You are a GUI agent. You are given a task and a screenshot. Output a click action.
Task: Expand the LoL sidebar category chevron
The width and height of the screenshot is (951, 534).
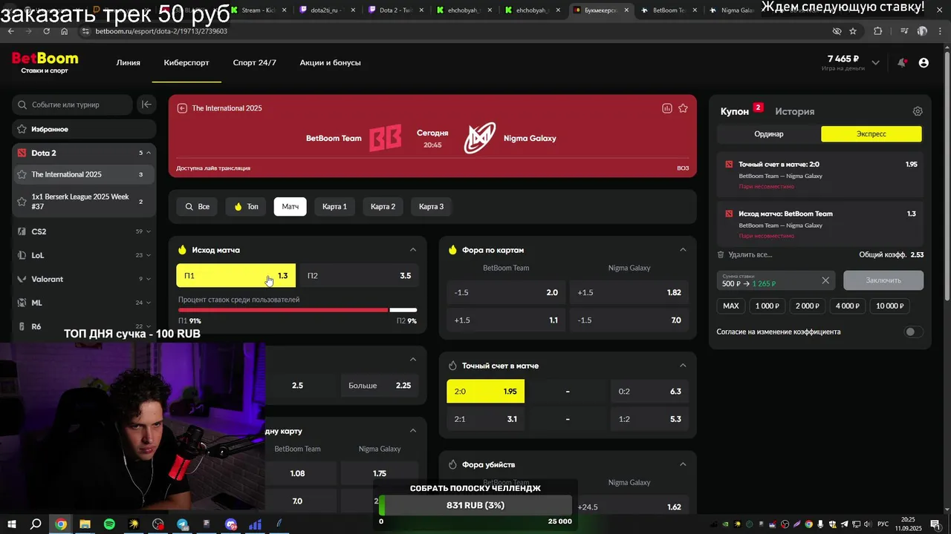pos(149,255)
